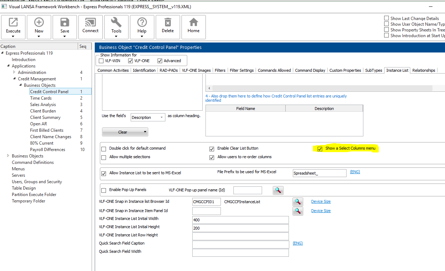Select Command Definitions in tree
The height and width of the screenshot is (271, 445).
click(x=33, y=162)
